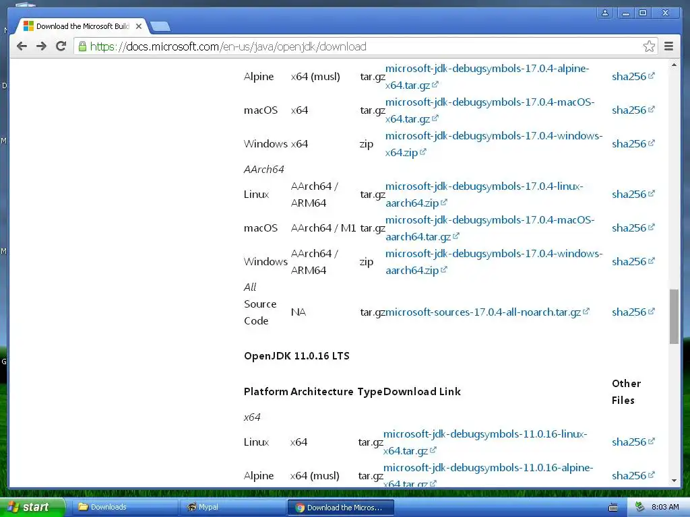
Task: Download debugsymbols 17.0.4 alpine x64 tar.gz
Action: [x=487, y=77]
